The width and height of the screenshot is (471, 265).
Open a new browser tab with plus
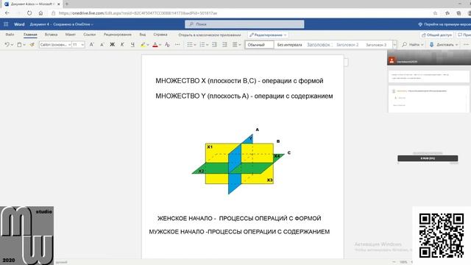pyautogui.click(x=67, y=4)
